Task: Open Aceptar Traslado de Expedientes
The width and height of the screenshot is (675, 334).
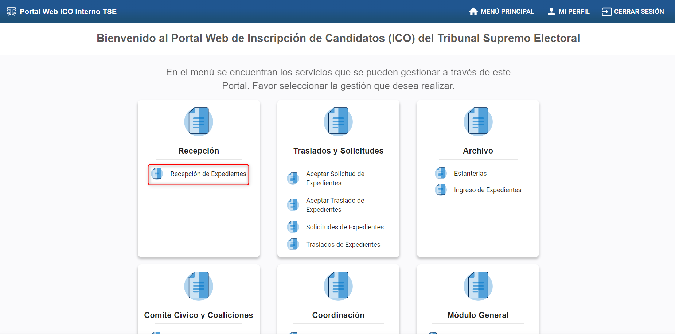Action: click(335, 205)
